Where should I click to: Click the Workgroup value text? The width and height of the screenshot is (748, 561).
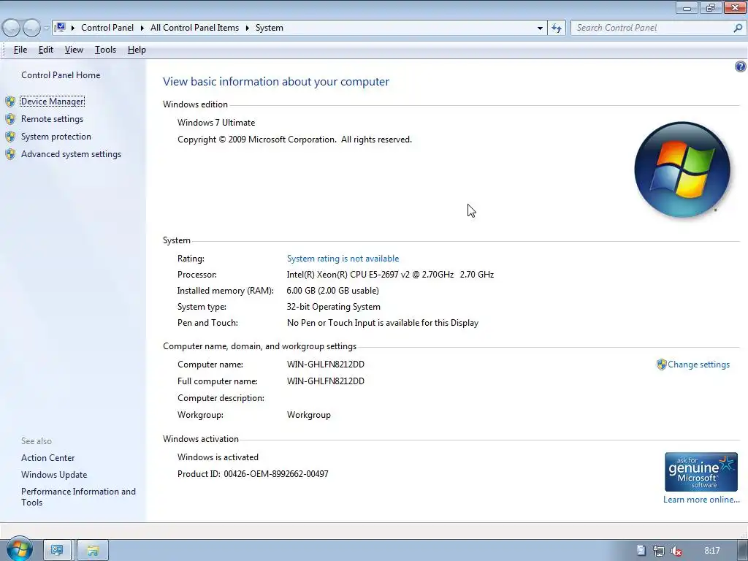(x=309, y=415)
